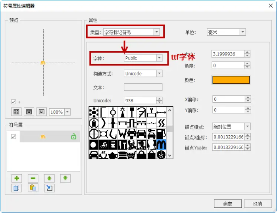Select the gas pump glyph

(x=161, y=134)
